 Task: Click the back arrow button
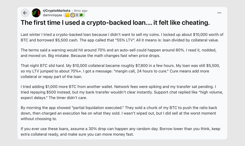click(25, 13)
